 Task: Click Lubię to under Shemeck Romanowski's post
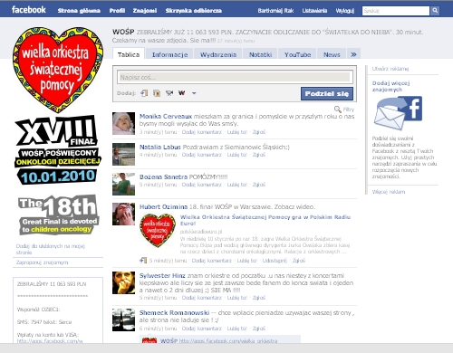click(x=237, y=329)
